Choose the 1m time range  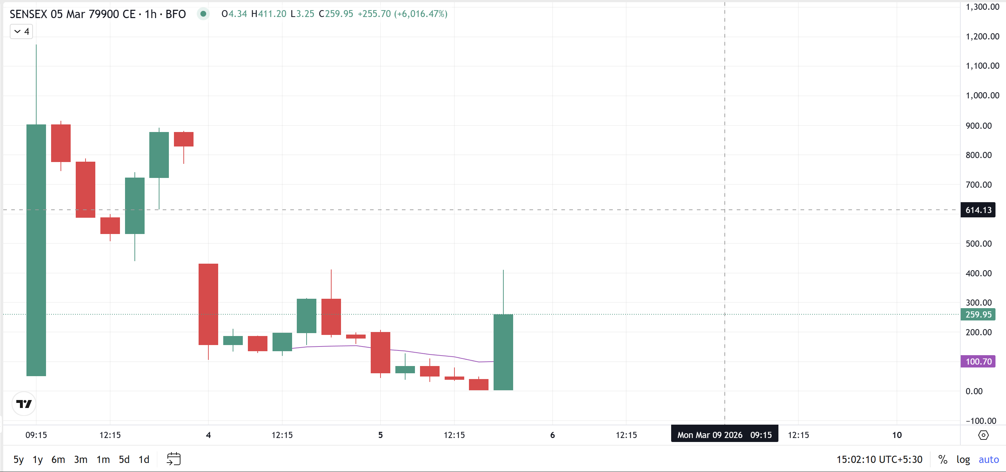[x=103, y=460]
